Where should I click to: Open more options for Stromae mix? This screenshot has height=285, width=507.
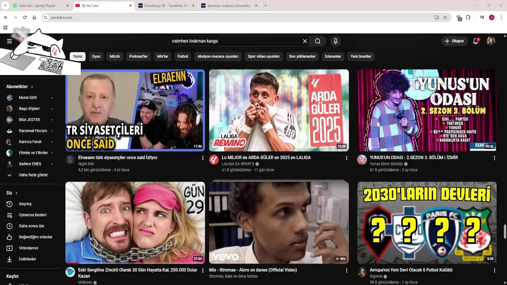347,270
